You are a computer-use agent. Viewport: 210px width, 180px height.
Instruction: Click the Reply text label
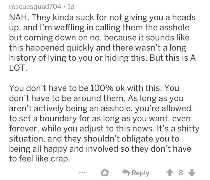(x=141, y=173)
